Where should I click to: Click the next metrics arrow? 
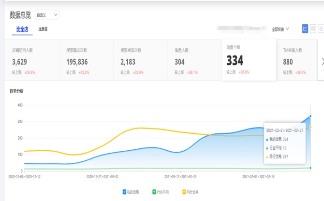coord(323,61)
